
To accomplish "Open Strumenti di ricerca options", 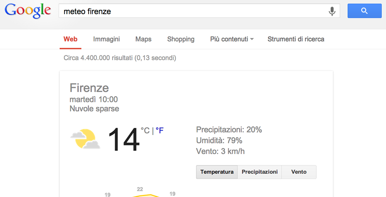I will point(296,39).
